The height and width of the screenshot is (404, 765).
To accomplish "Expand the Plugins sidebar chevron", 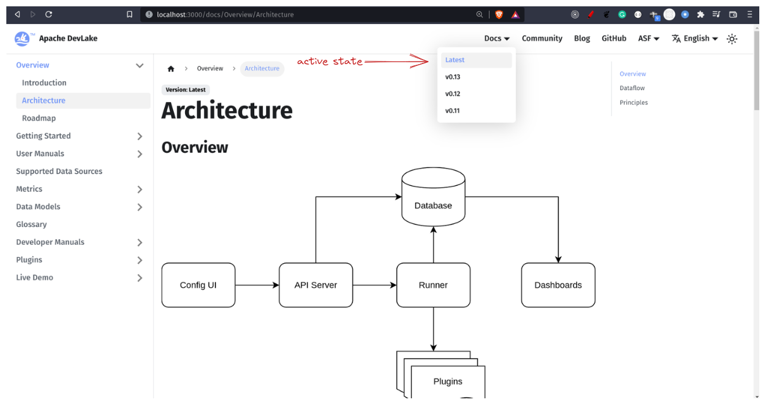I will pyautogui.click(x=140, y=261).
